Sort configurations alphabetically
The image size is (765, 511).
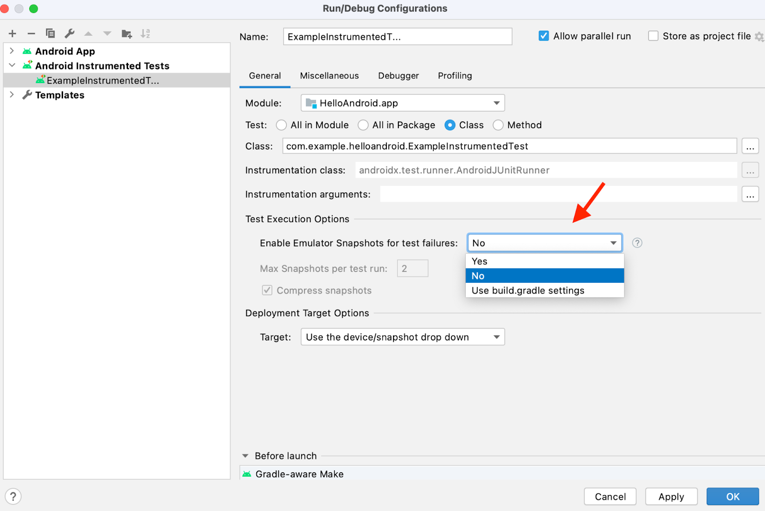pos(145,33)
